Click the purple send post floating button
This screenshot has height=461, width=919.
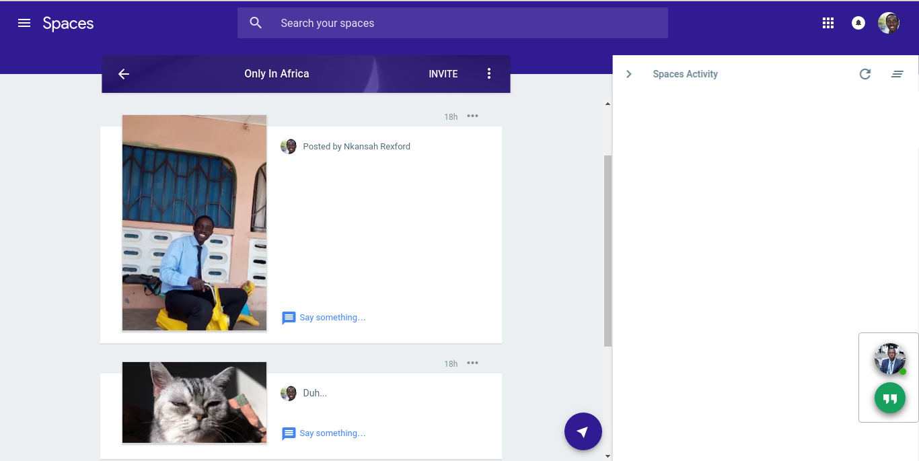tap(583, 431)
